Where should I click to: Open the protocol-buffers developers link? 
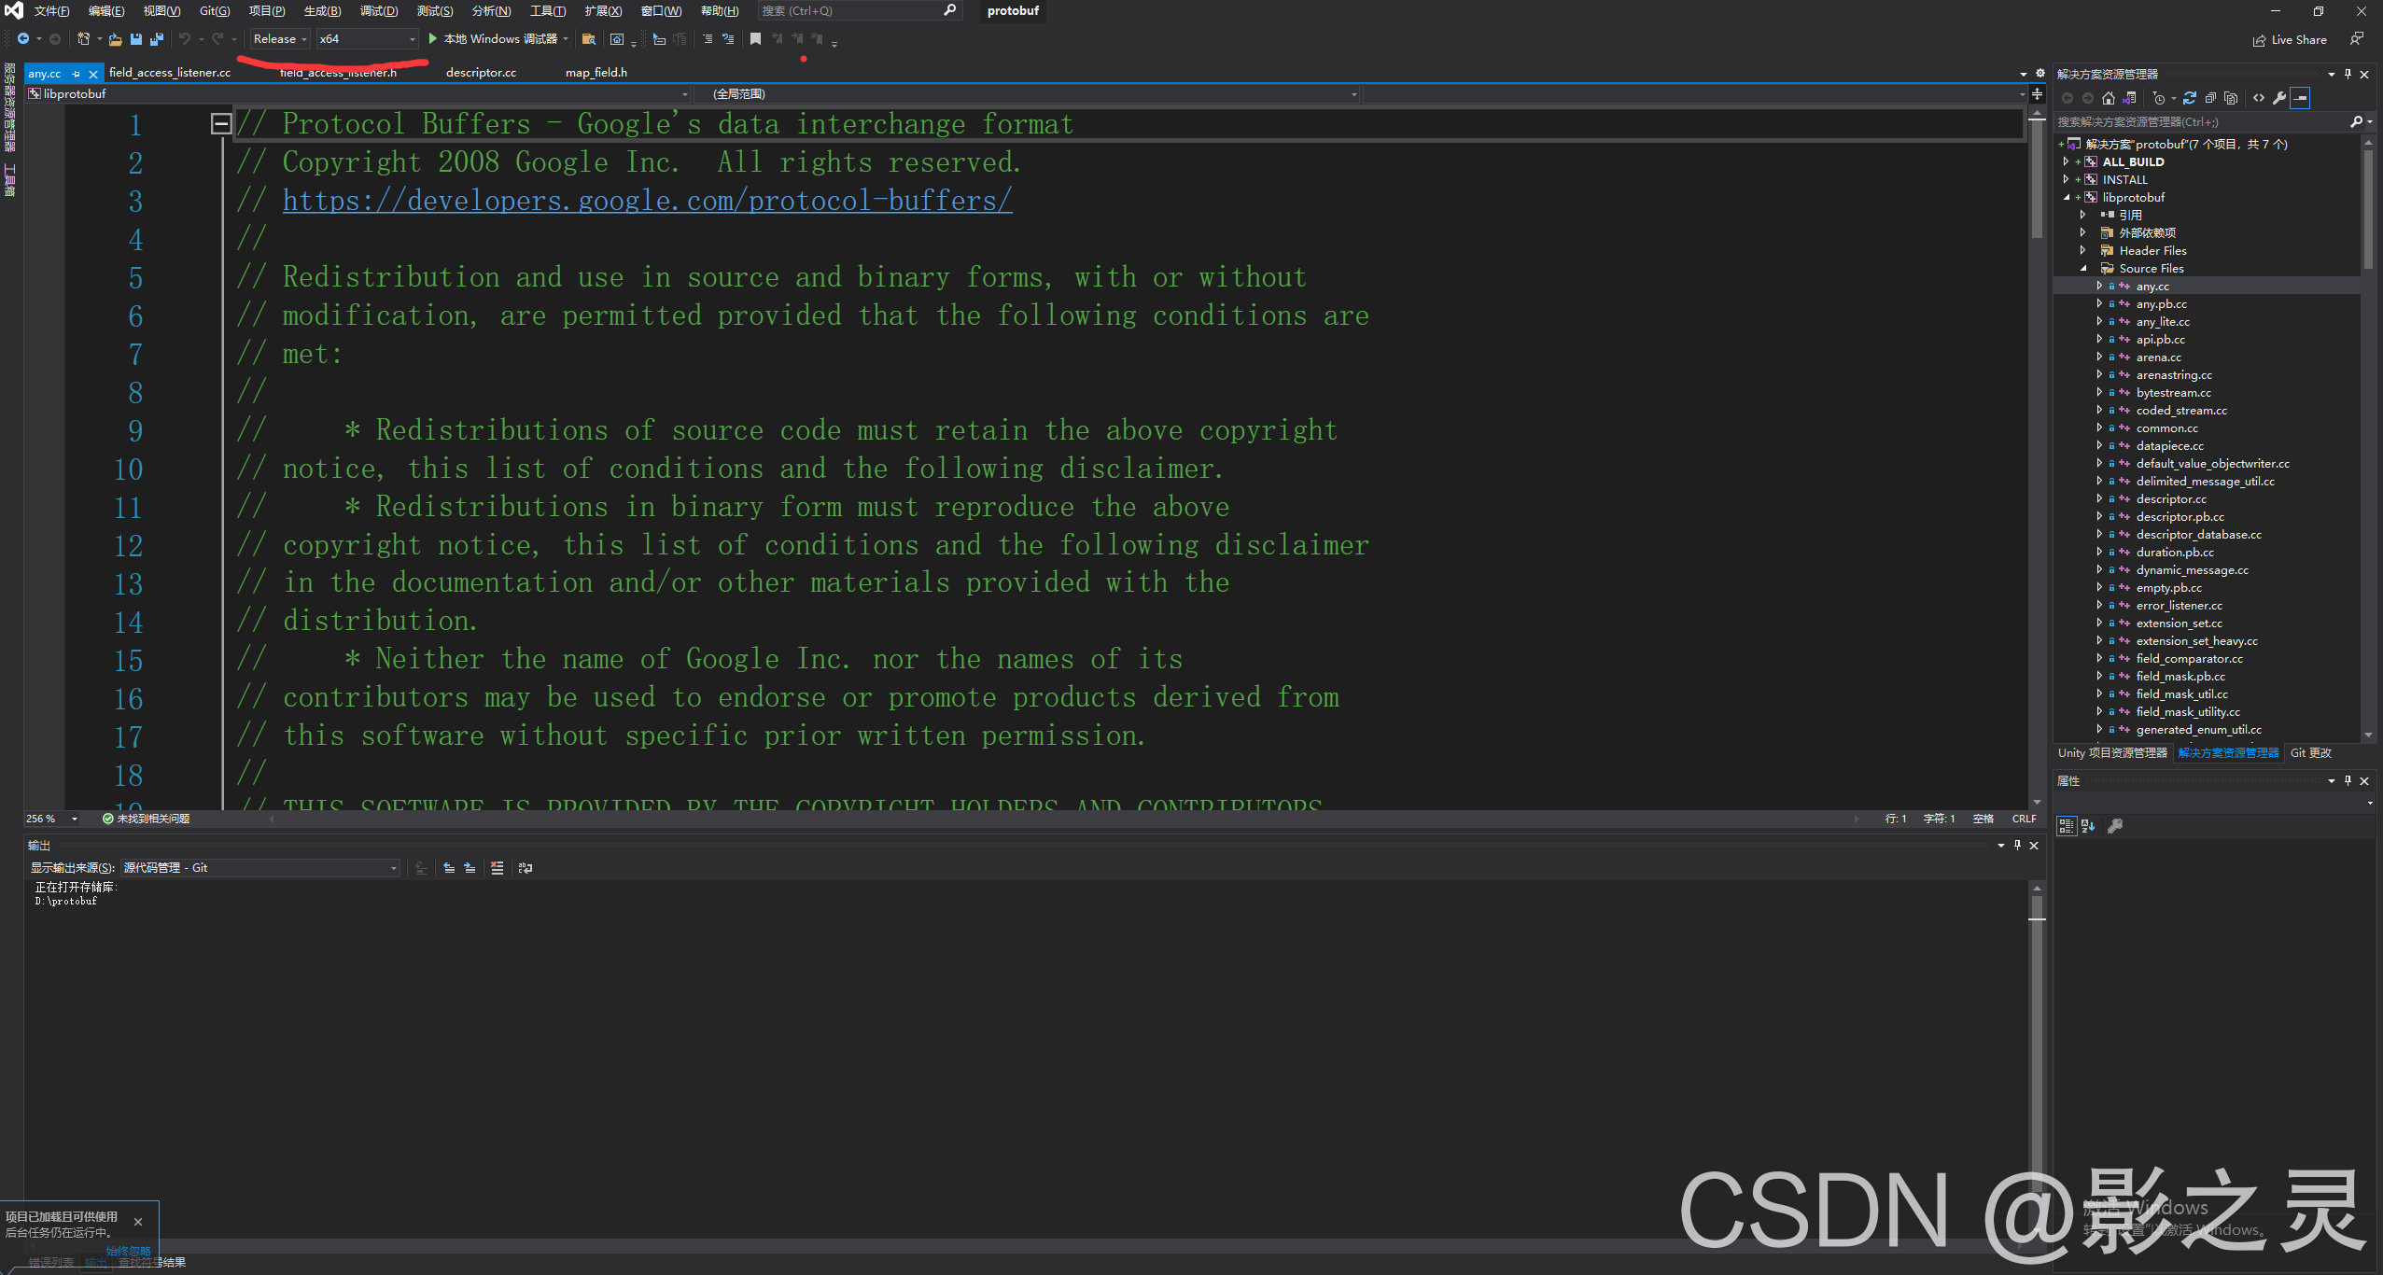click(x=646, y=200)
